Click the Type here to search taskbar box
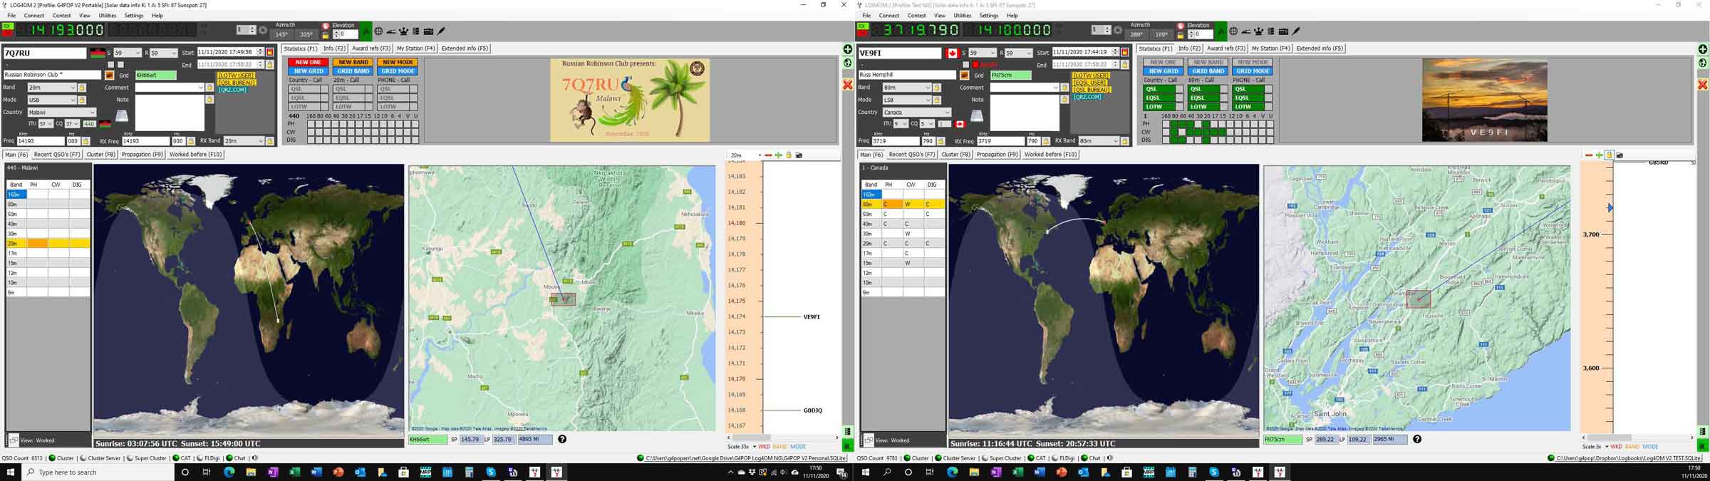Image resolution: width=1710 pixels, height=481 pixels. point(98,472)
